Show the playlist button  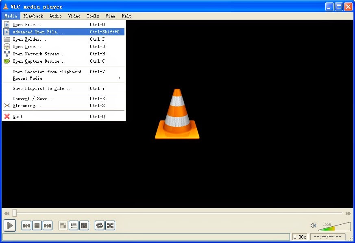[x=74, y=225]
